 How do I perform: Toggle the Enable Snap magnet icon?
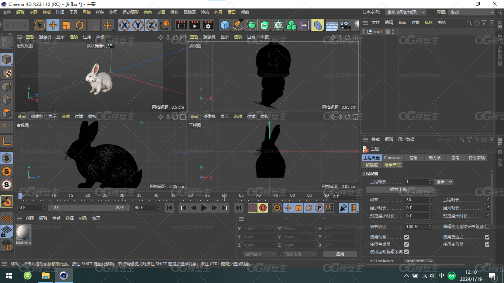click(x=7, y=202)
